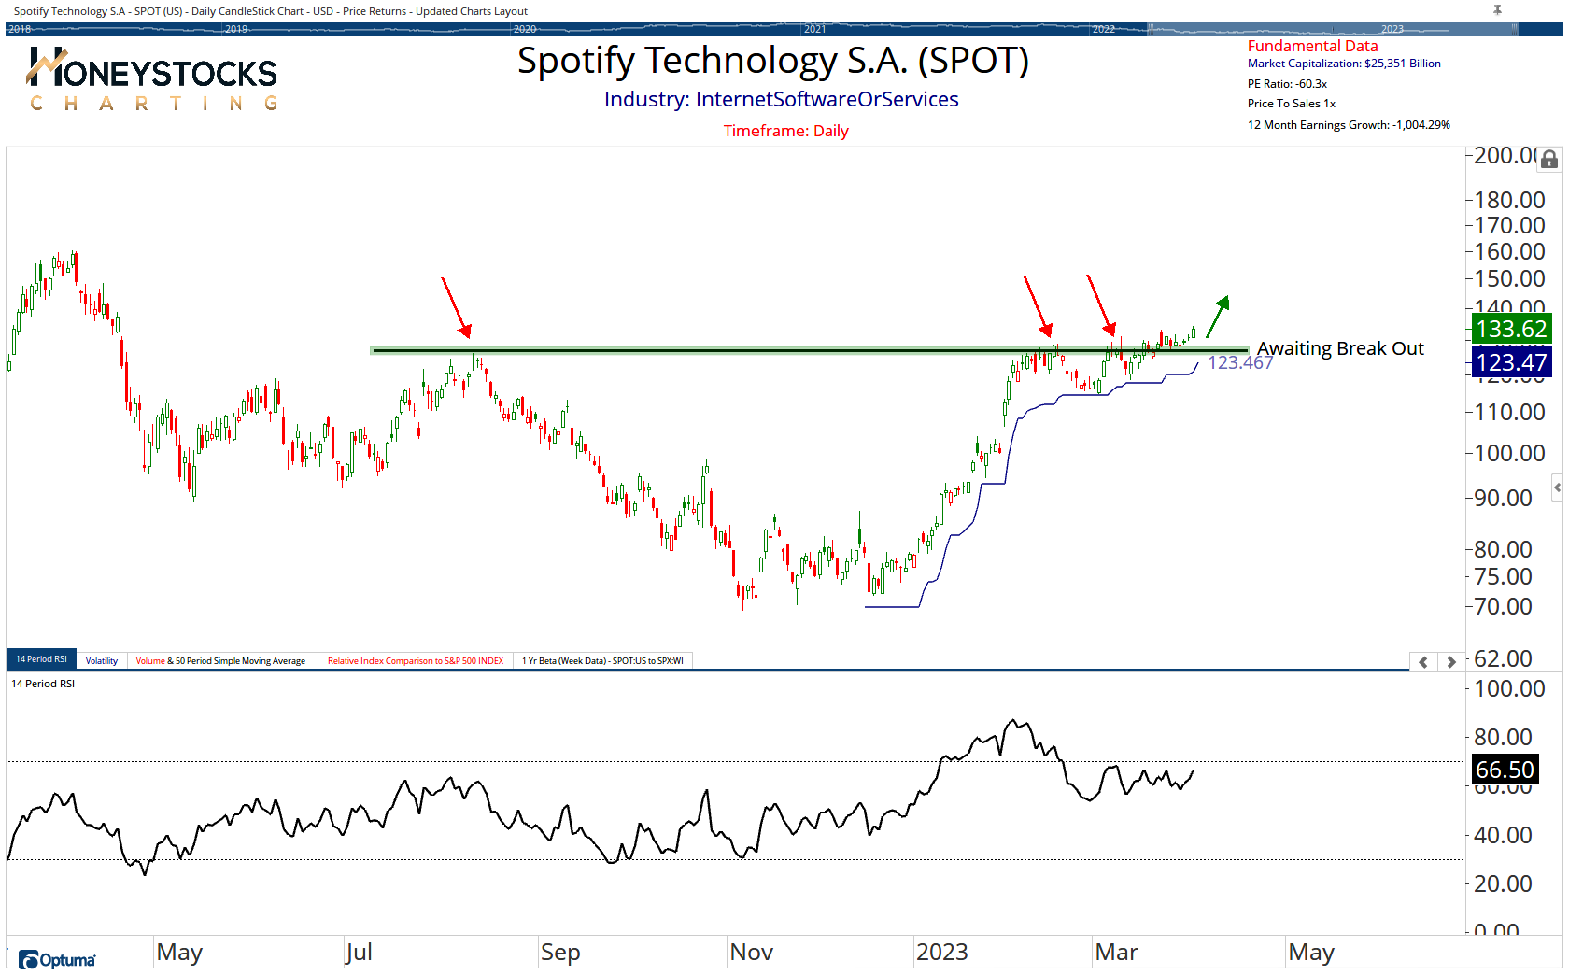Select the 14 Period RSI tab
This screenshot has height=975, width=1569.
point(41,659)
